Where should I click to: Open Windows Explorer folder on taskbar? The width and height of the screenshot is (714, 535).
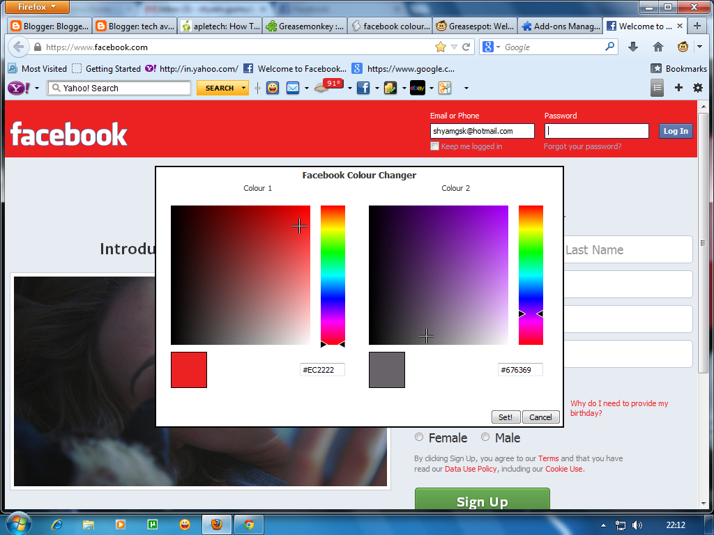click(x=89, y=525)
